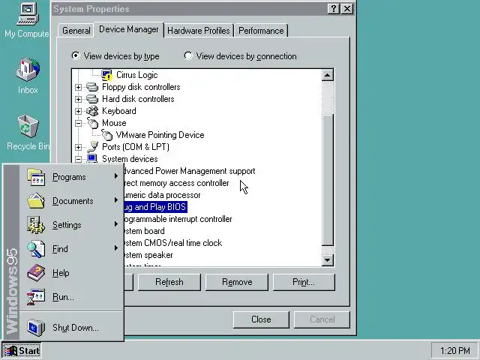
Task: Collapse the System devices node
Action: point(78,159)
